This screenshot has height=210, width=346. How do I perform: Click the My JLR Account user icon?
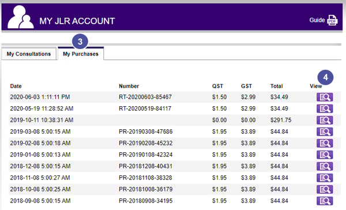(21, 17)
